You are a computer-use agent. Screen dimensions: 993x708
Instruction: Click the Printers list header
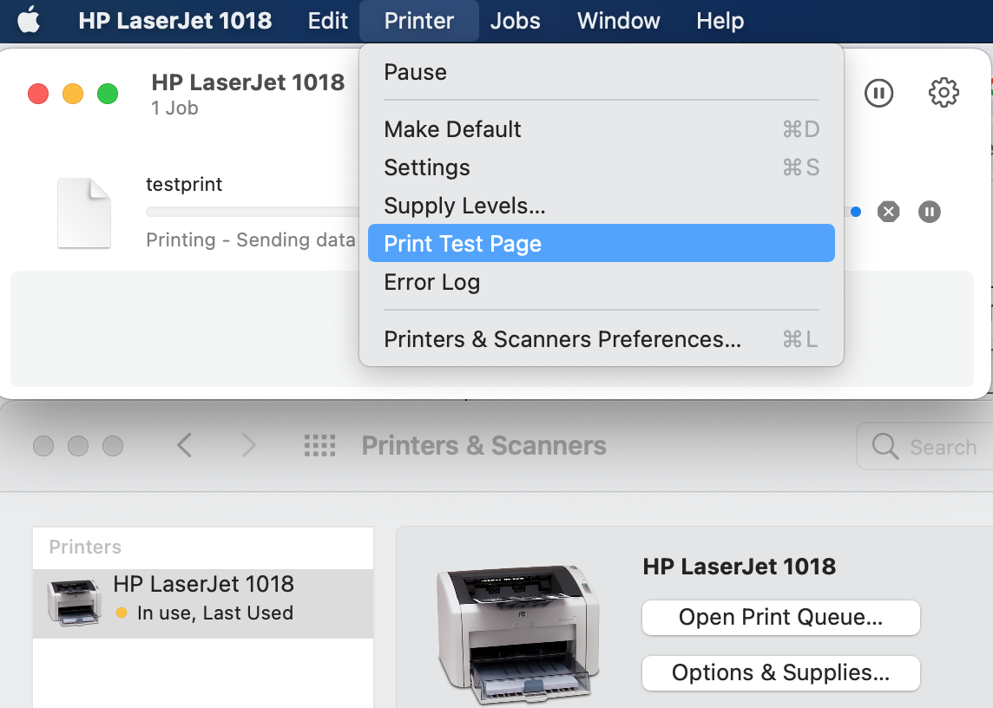[85, 547]
